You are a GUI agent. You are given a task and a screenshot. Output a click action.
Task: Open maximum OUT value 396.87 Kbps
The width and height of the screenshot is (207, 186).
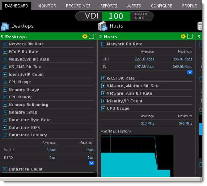[182, 59]
